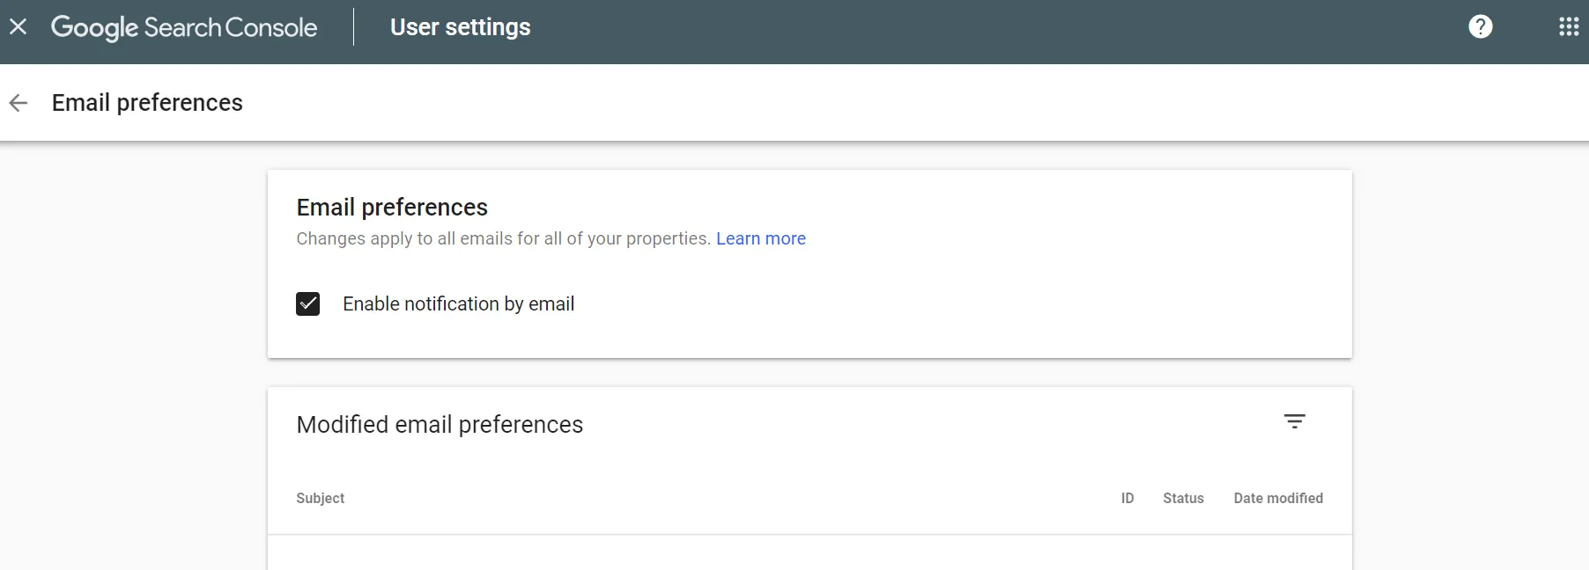This screenshot has width=1589, height=570.
Task: Open the Learn more link
Action: coord(760,238)
